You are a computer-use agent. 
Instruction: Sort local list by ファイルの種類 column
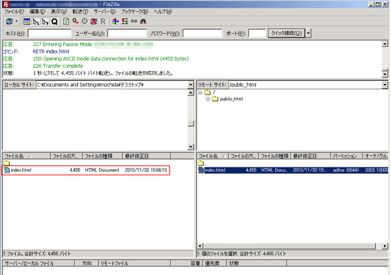click(x=102, y=156)
